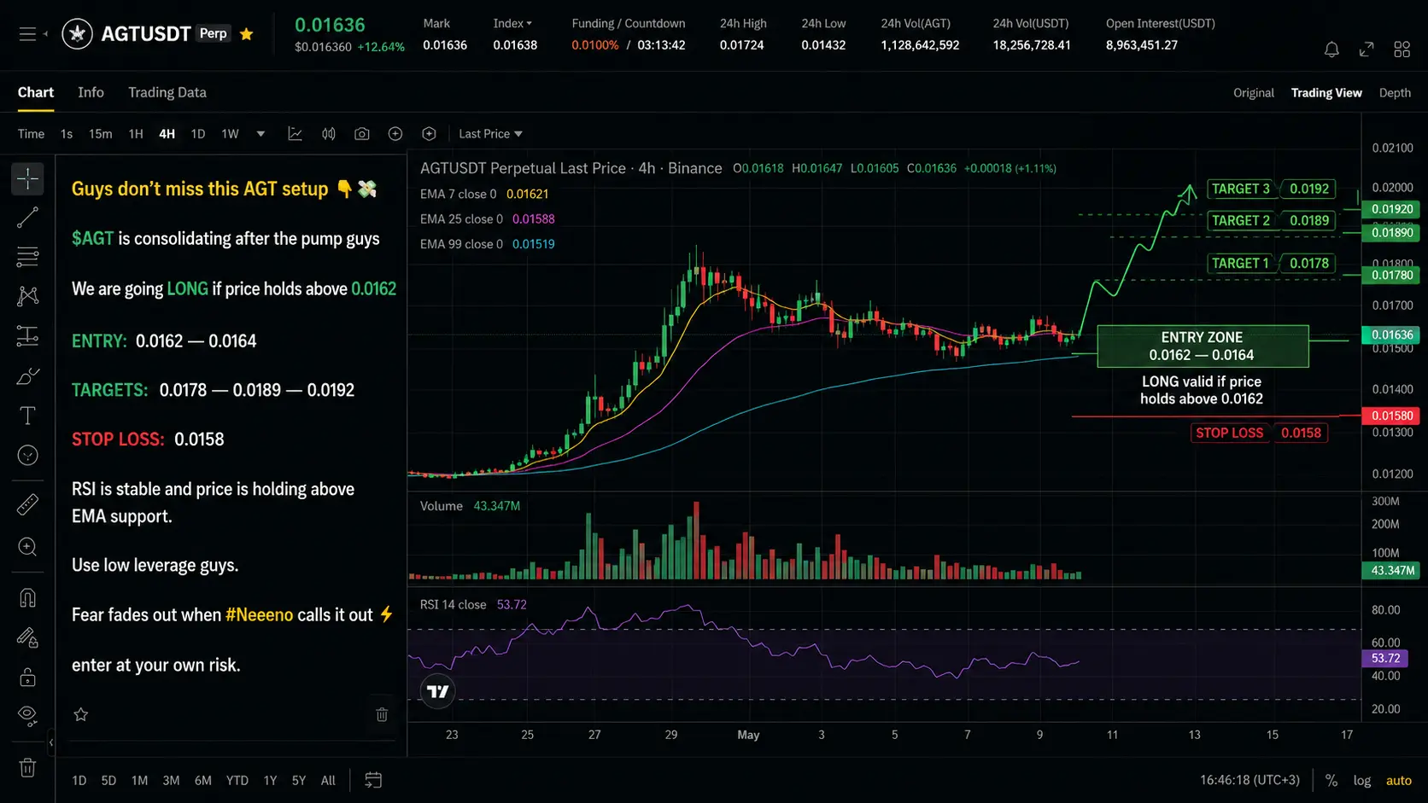This screenshot has width=1428, height=803.
Task: Select the crosshair cursor tool
Action: (x=27, y=178)
